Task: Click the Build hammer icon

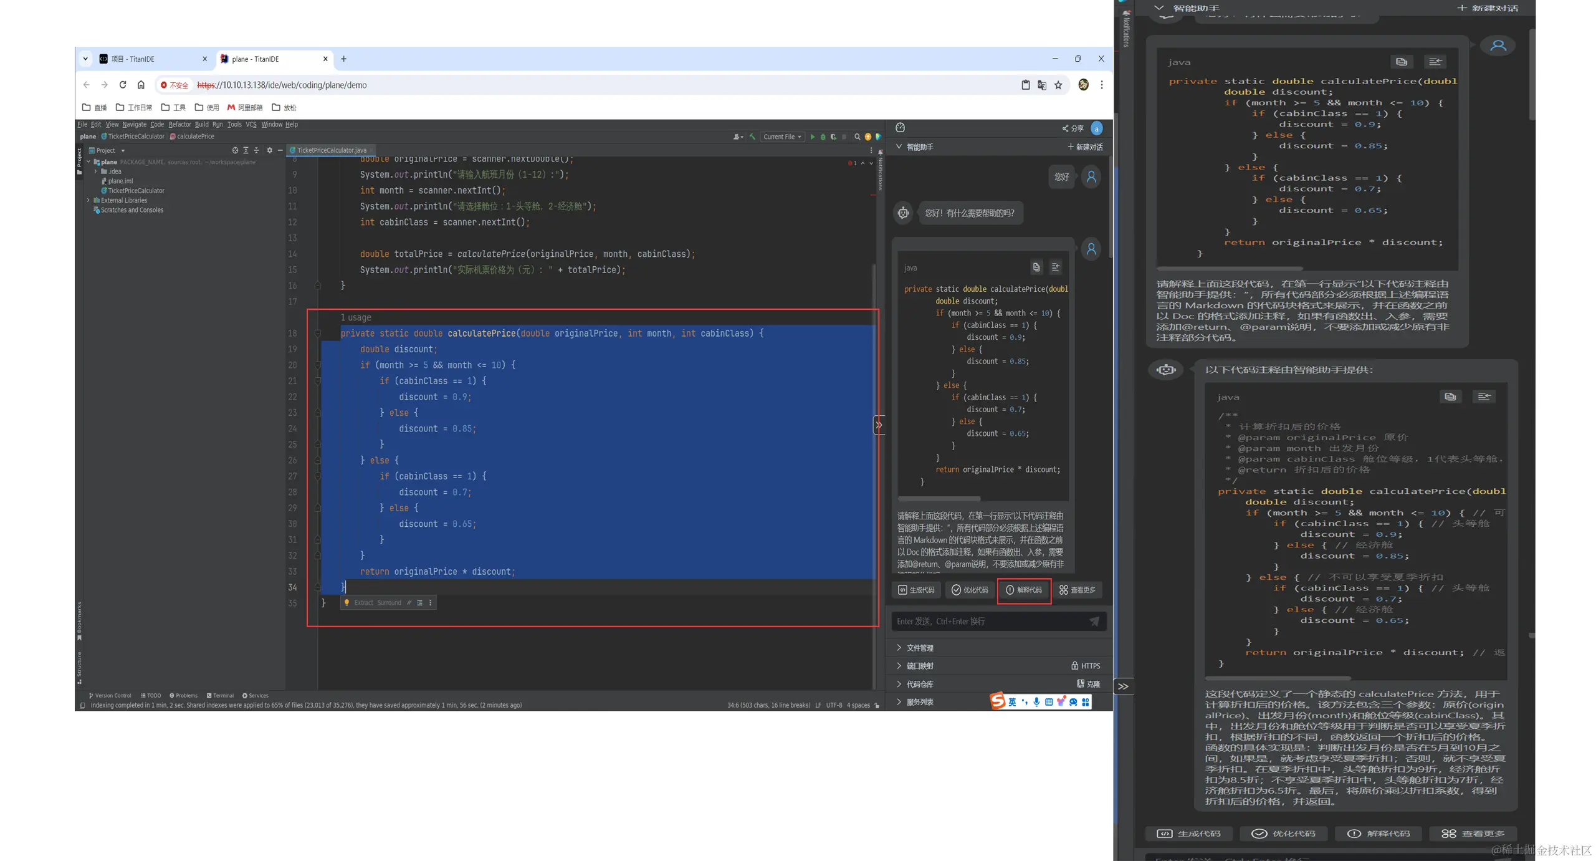Action: tap(752, 137)
